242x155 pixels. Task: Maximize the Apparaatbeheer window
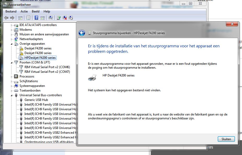coord(191,4)
